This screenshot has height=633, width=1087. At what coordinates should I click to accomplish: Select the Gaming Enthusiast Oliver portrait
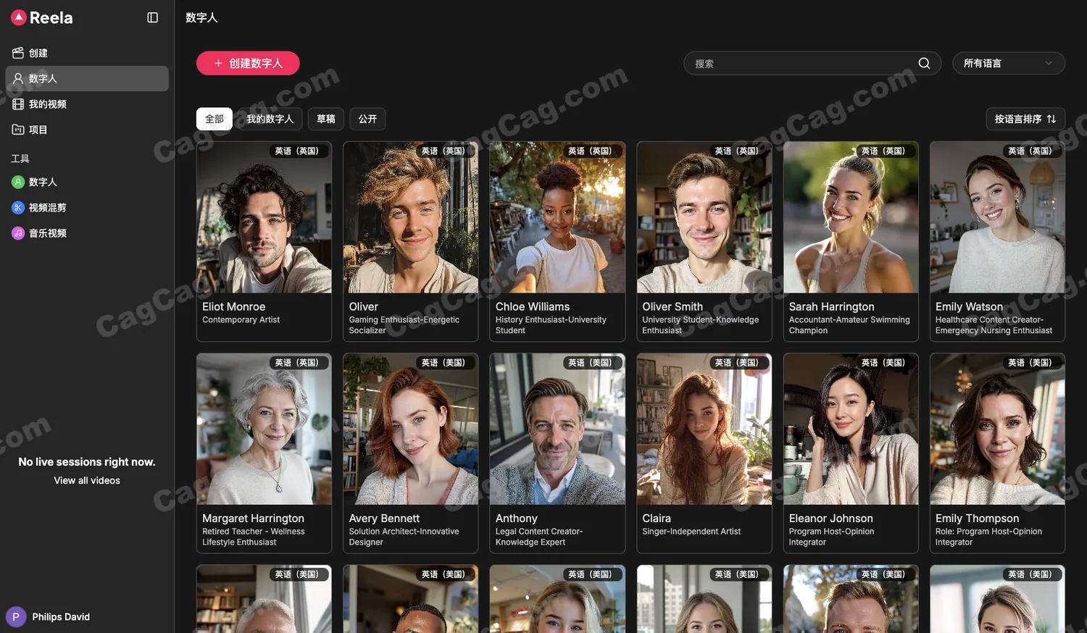[411, 217]
